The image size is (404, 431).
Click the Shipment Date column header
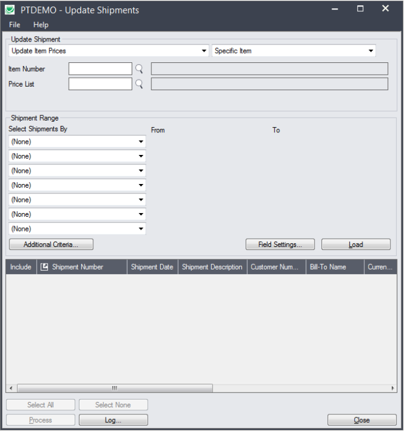click(x=152, y=267)
